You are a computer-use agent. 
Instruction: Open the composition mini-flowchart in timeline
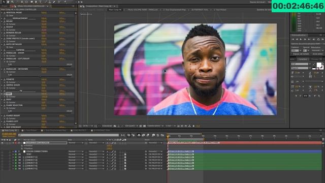point(123,135)
